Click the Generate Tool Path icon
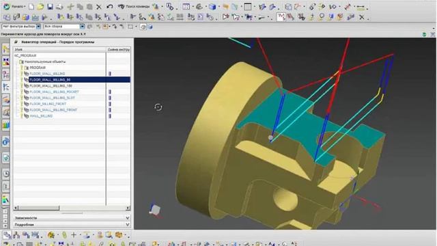Screen dimensions: 437x246 coord(133,17)
